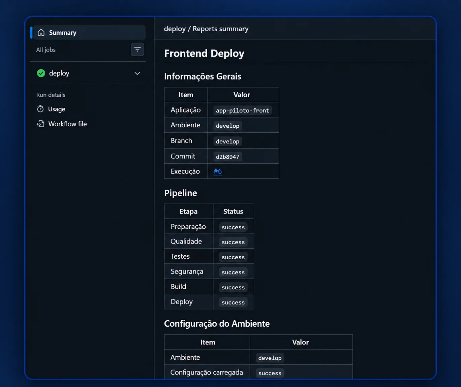Click the success status for Testes
This screenshot has height=387, width=461.
233,257
